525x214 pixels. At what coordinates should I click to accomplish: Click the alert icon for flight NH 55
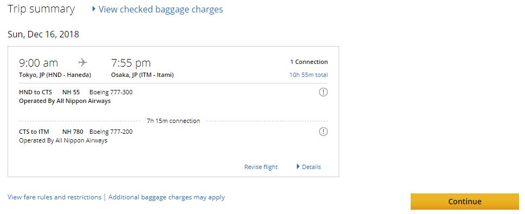pyautogui.click(x=323, y=92)
